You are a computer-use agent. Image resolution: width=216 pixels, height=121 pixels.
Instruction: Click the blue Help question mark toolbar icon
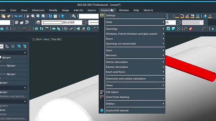62,16
